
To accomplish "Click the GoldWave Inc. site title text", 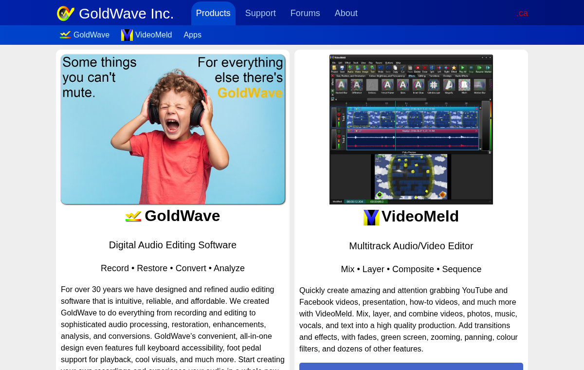I will click(126, 14).
